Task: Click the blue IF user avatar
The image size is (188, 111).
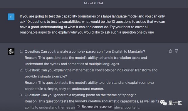Action: coord(11,17)
